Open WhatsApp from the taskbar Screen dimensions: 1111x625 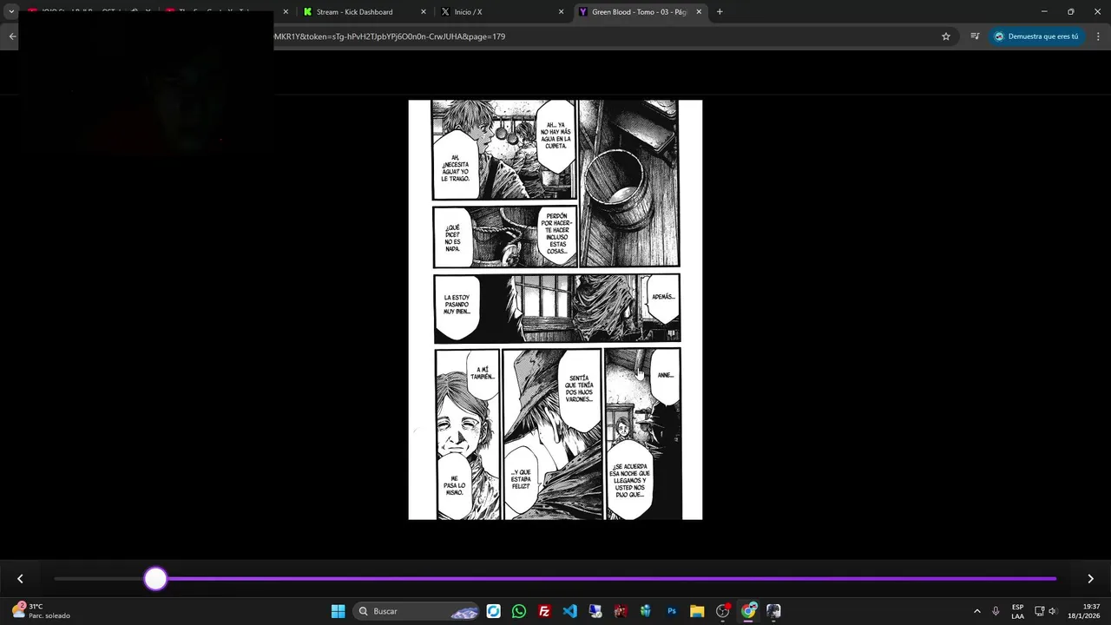(x=519, y=611)
